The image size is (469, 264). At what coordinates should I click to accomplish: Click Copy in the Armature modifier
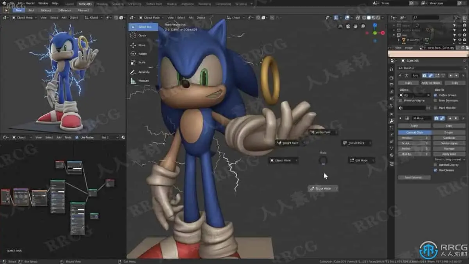pyautogui.click(x=455, y=83)
